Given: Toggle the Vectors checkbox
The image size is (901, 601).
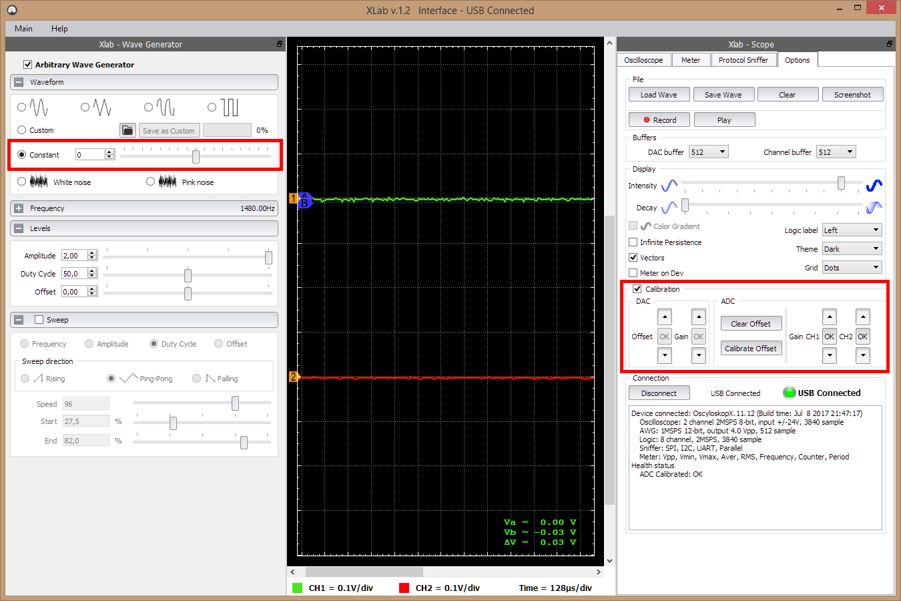Looking at the screenshot, I should click(x=633, y=258).
